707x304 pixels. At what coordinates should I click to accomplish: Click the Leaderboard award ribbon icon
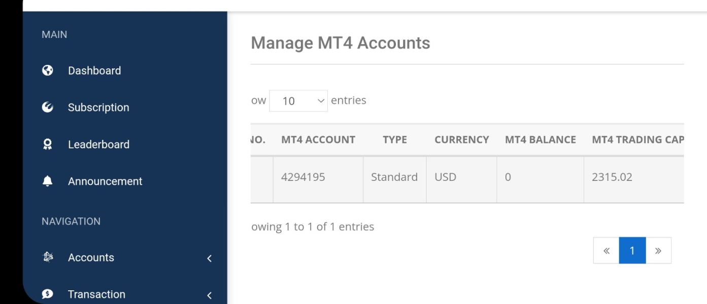(x=48, y=144)
